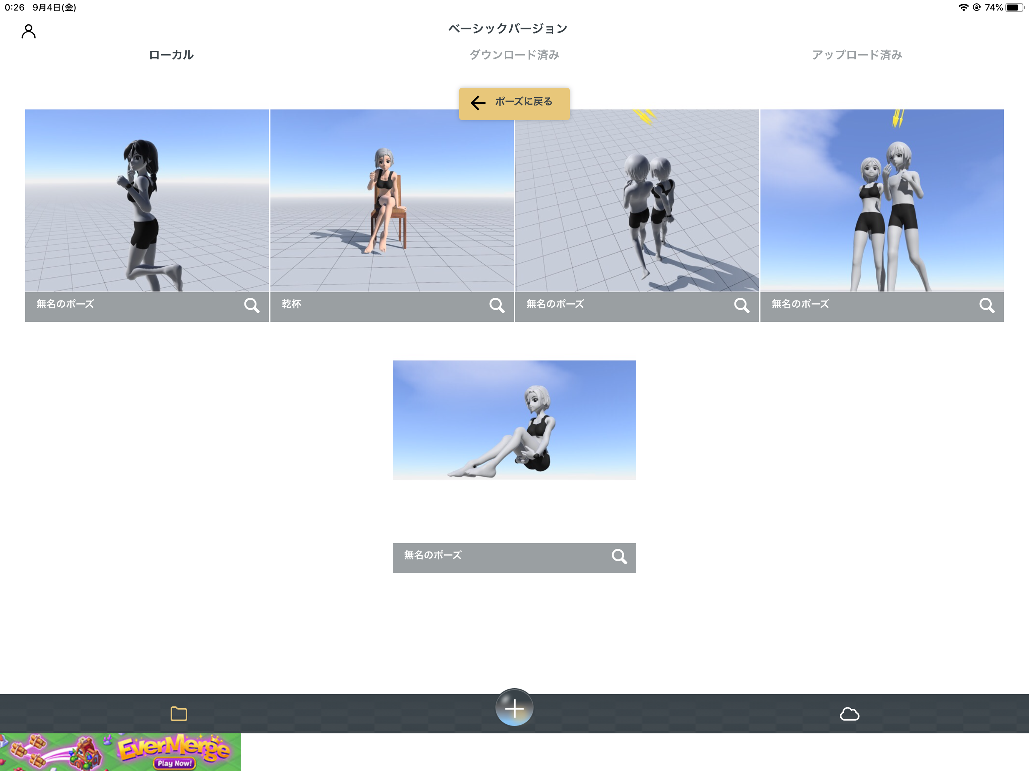
Task: Magnify the 乾杯 pose
Action: pyautogui.click(x=497, y=306)
